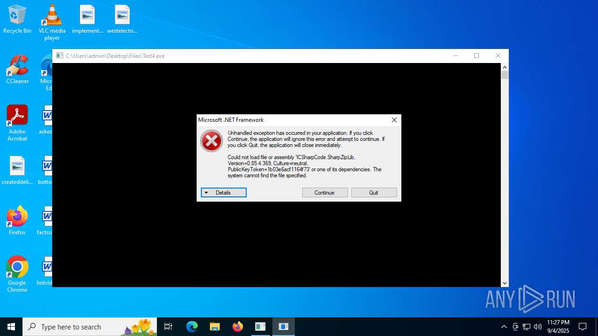The height and width of the screenshot is (336, 598).
Task: Select Adobe Acrobat desktop shortcut
Action: (x=17, y=123)
